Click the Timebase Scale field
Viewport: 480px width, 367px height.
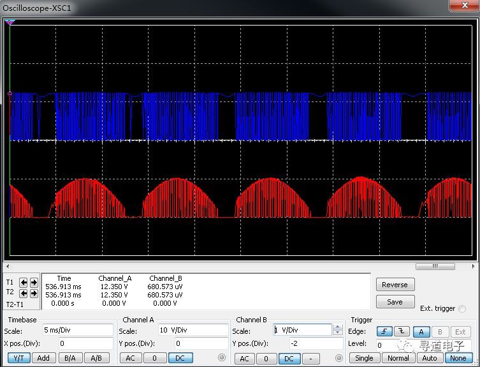point(76,331)
